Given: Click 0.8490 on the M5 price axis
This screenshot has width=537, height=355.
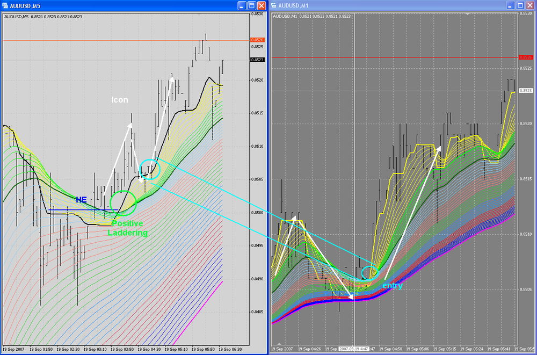Looking at the screenshot, I should coord(257,279).
